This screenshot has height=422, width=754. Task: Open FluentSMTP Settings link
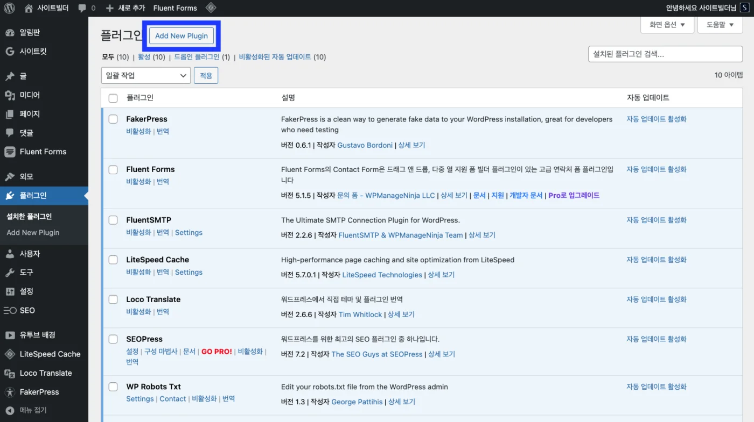188,233
